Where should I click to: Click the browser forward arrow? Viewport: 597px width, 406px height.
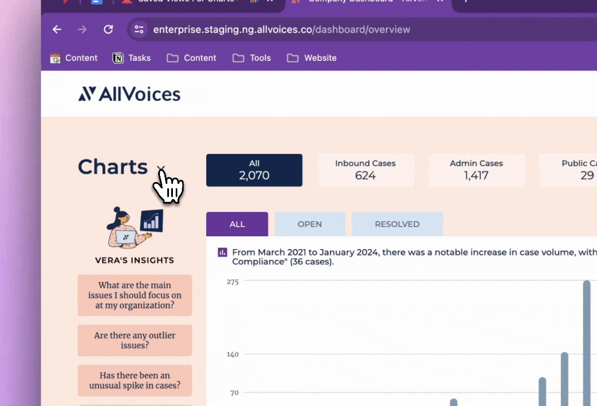click(82, 29)
